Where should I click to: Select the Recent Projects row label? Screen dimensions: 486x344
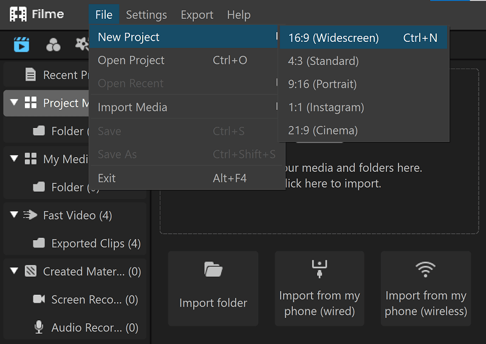tap(66, 75)
